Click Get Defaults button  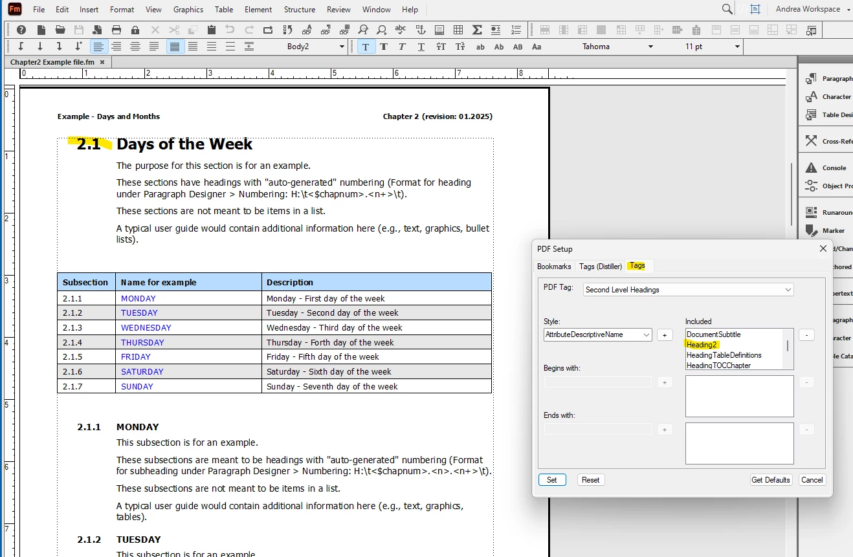[771, 480]
